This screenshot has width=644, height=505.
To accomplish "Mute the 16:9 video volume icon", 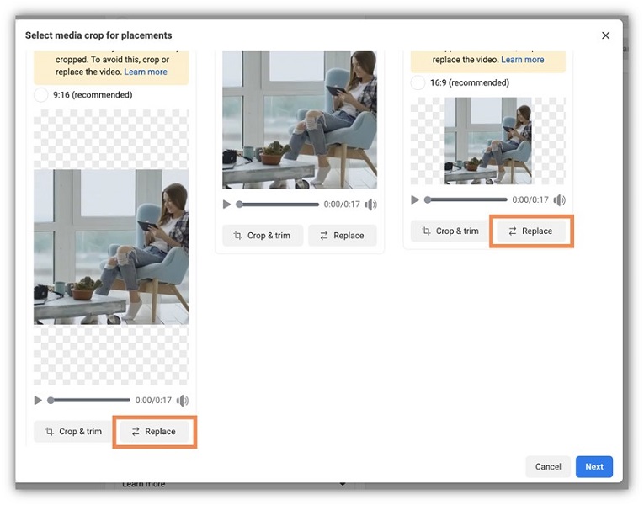I will pos(560,200).
